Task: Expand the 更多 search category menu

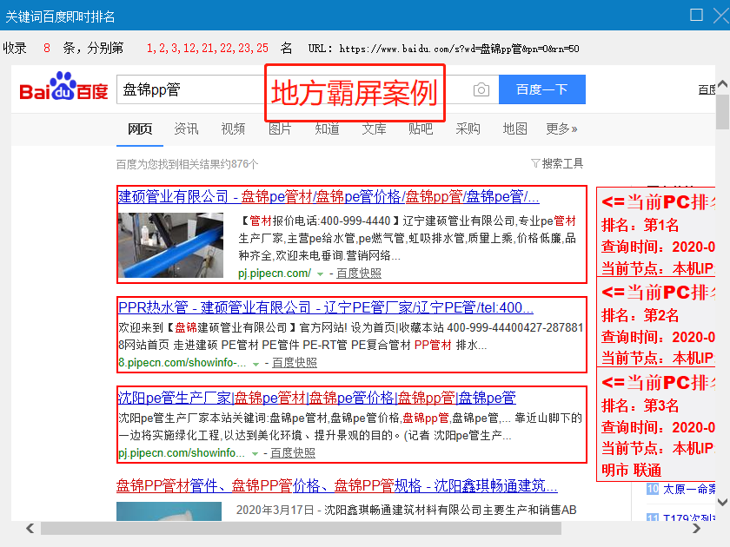Action: point(561,129)
